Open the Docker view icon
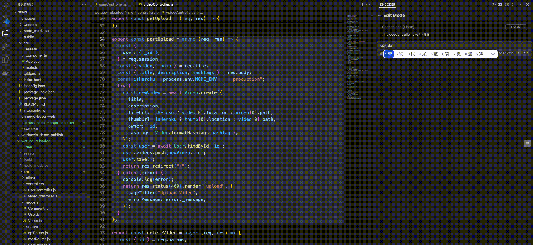Screen dimensions: 533x245 click(x=5, y=73)
